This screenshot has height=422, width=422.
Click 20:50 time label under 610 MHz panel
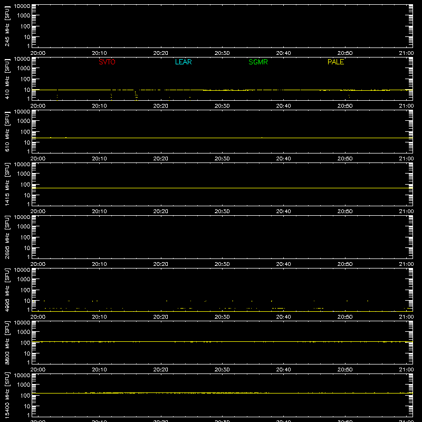point(345,159)
